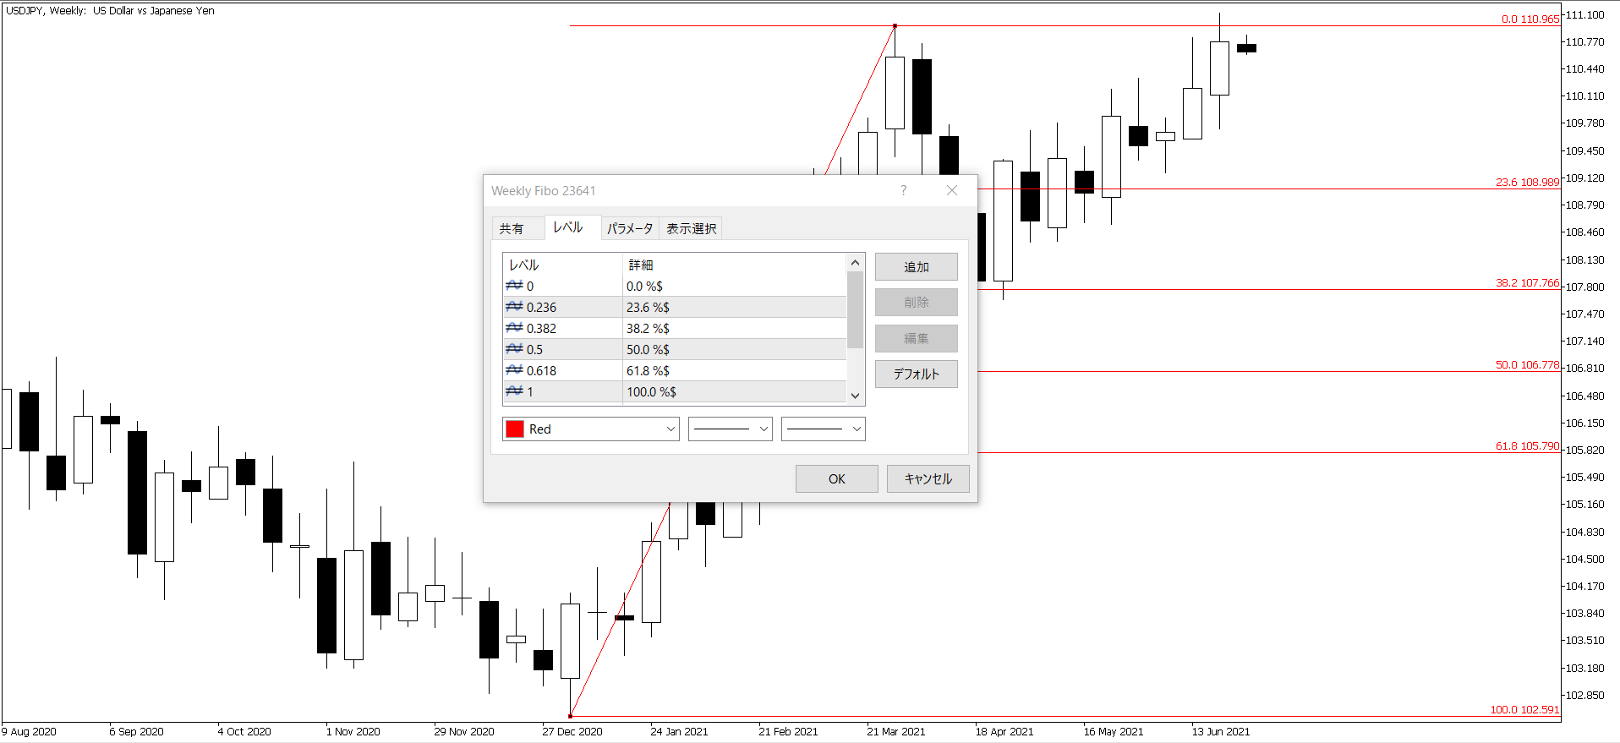This screenshot has width=1620, height=743.
Task: Click the Fibonacci bottom anchor point
Action: 570,716
